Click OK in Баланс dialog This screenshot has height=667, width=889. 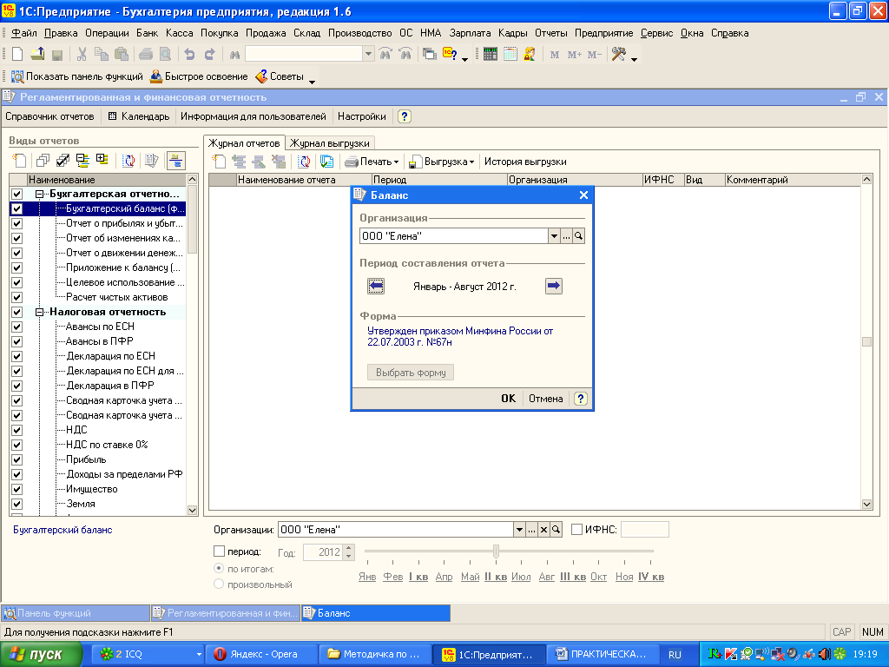508,399
